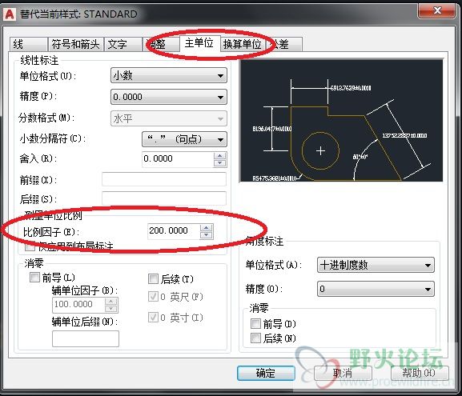Viewport: 462px width, 396px height.
Task: Increase the 比例因子 value with up arrow
Action: (x=207, y=228)
